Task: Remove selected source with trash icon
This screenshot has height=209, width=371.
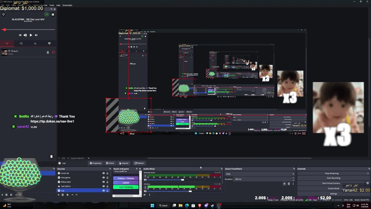Action: 63,195
